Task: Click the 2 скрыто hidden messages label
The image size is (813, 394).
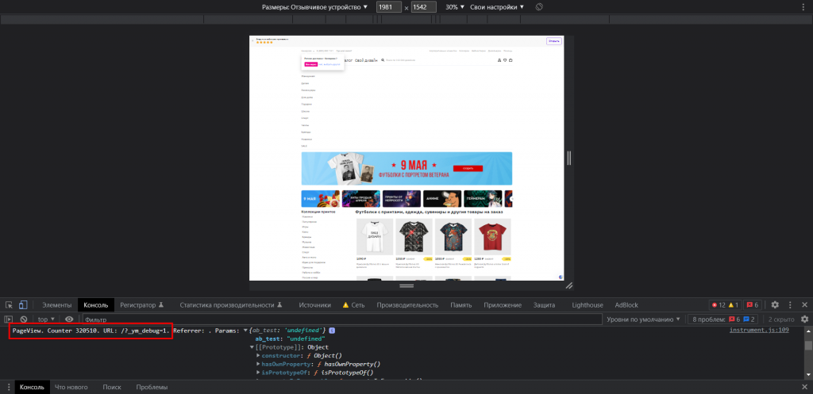Action: click(781, 319)
